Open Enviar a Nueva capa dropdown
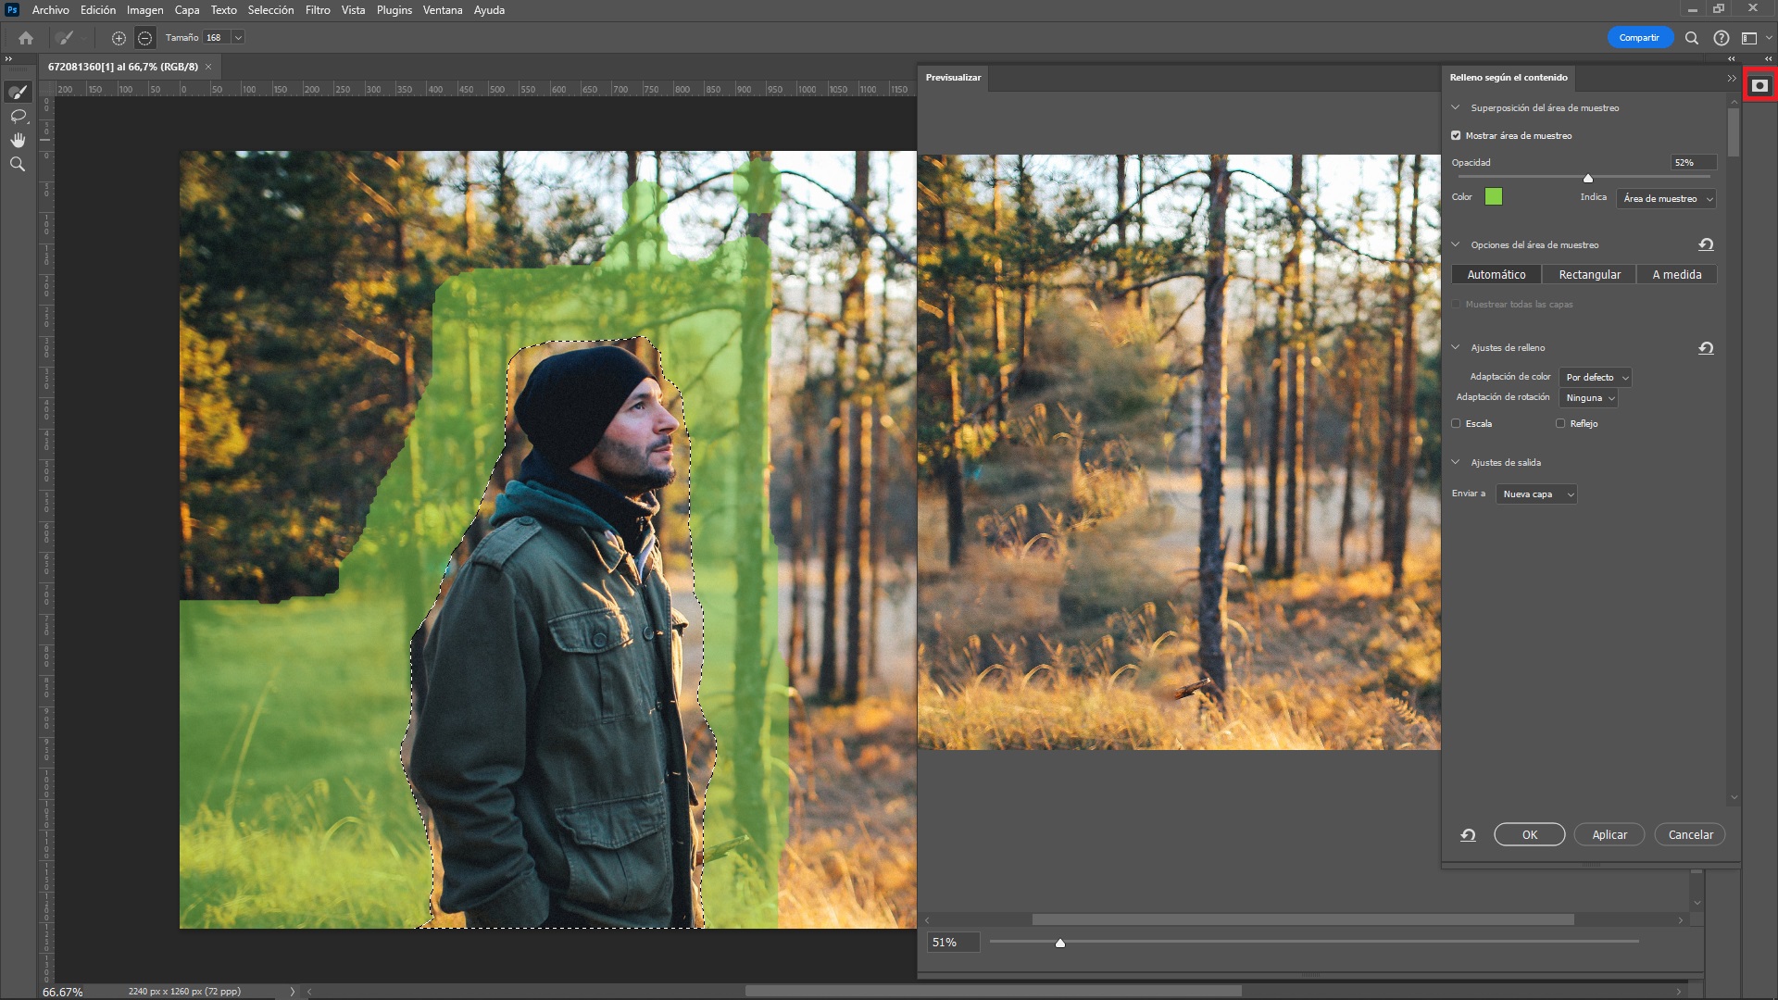This screenshot has width=1778, height=1000. [1536, 494]
